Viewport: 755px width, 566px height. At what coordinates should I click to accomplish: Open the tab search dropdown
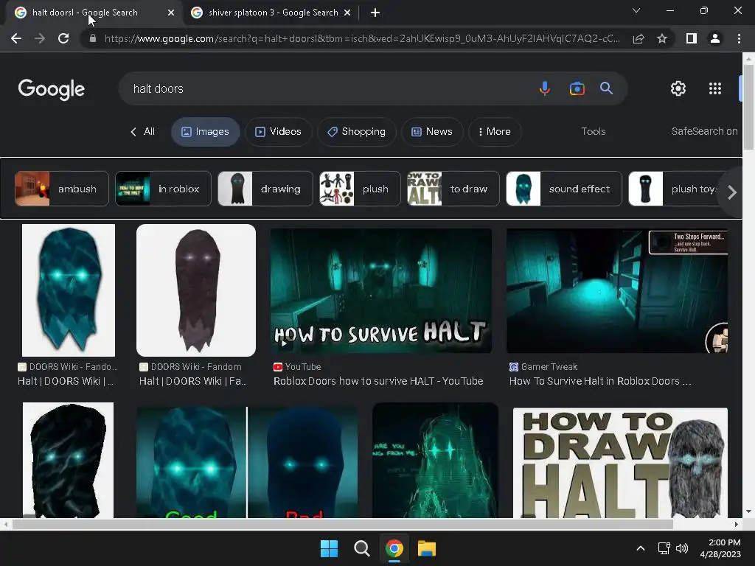tap(636, 10)
